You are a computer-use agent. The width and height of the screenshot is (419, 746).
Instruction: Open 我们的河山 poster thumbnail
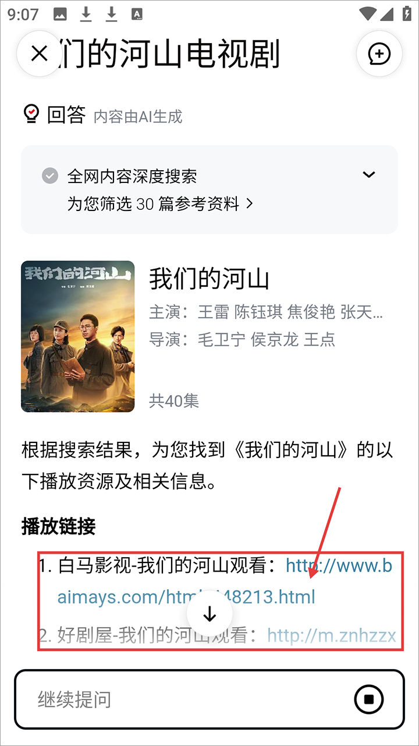click(78, 336)
